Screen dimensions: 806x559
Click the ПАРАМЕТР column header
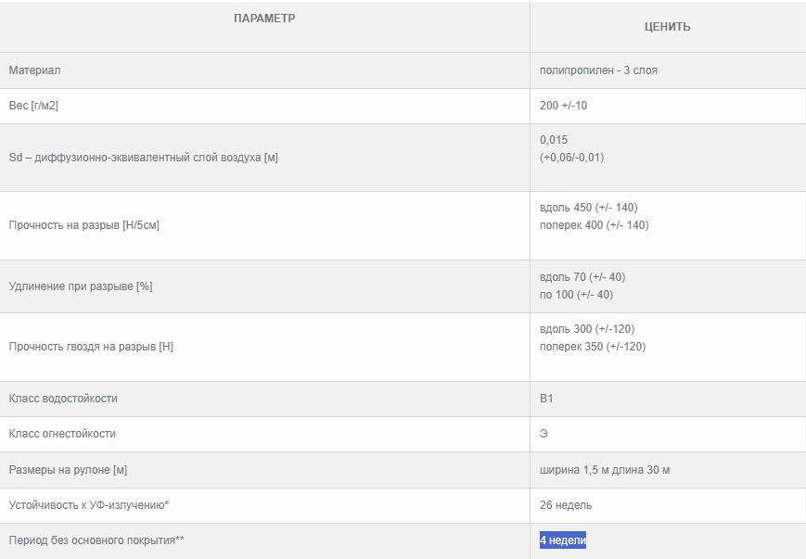[264, 19]
